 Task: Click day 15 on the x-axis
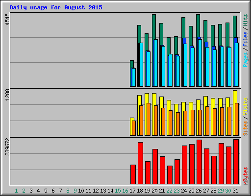[x=118, y=191]
